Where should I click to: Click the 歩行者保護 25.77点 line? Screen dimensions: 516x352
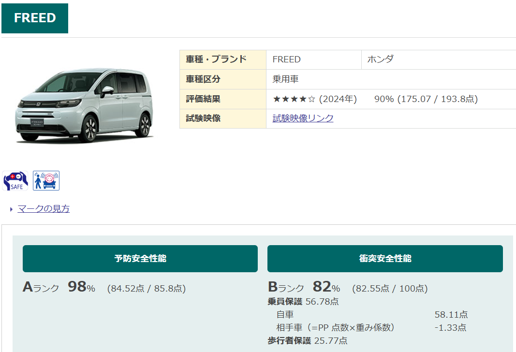pyautogui.click(x=308, y=340)
